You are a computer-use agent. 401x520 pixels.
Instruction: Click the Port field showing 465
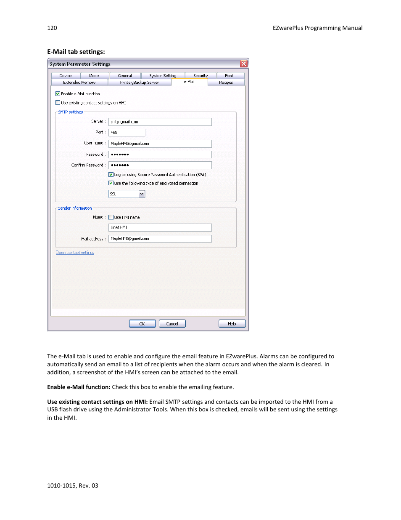coord(127,132)
